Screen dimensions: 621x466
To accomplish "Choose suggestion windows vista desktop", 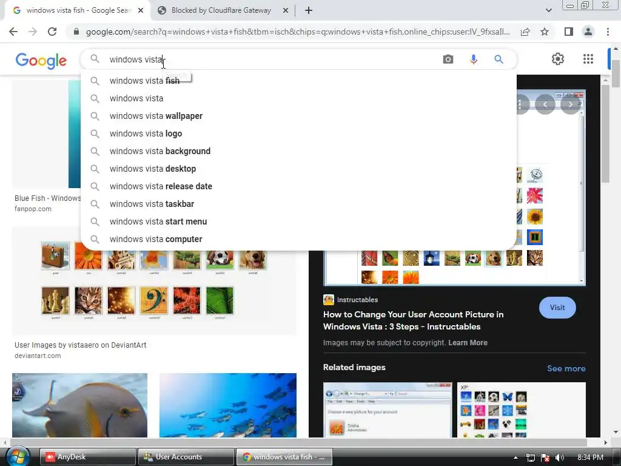I will (298, 169).
